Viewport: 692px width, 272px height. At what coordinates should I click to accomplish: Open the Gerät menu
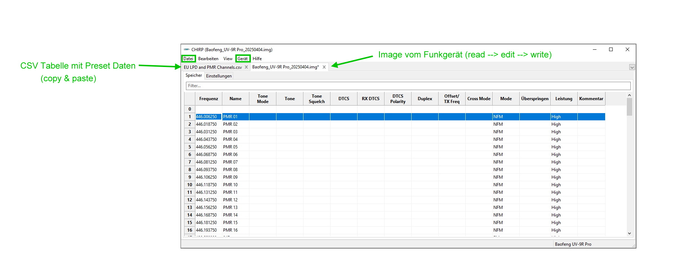pyautogui.click(x=243, y=59)
